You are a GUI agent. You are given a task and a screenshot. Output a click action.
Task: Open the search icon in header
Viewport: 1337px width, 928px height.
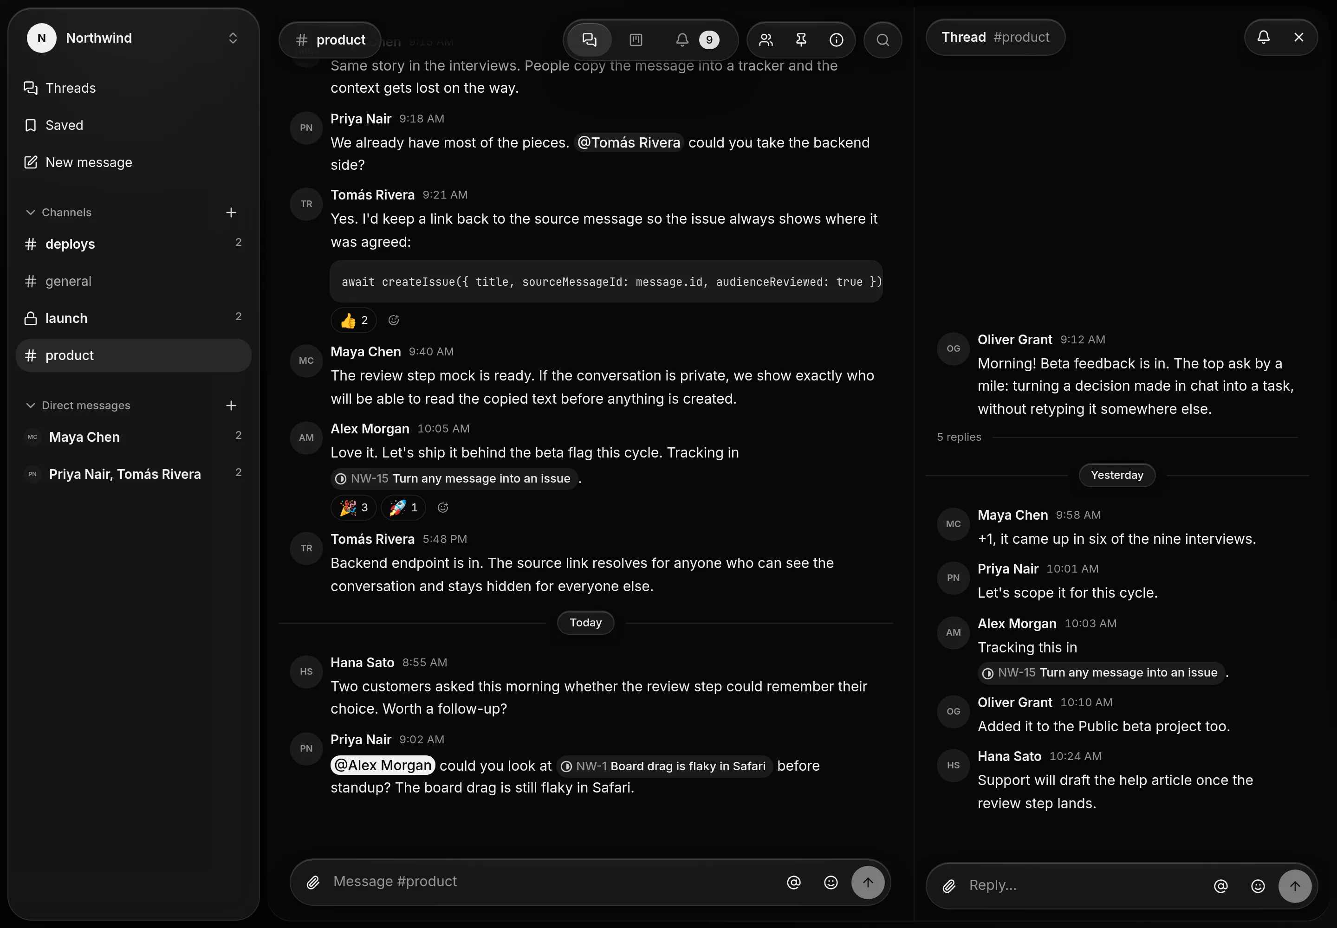click(883, 39)
